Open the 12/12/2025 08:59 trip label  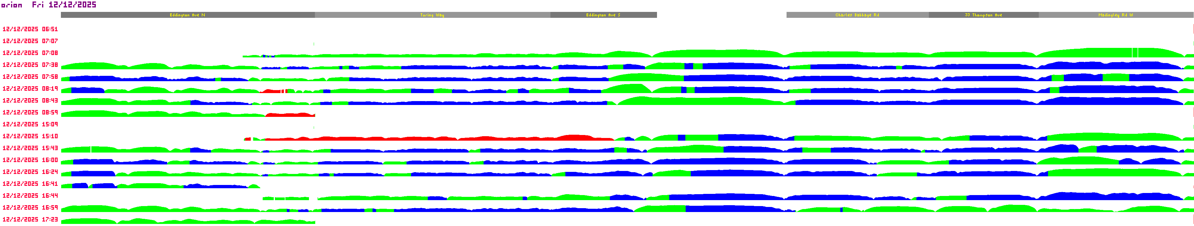(x=30, y=113)
